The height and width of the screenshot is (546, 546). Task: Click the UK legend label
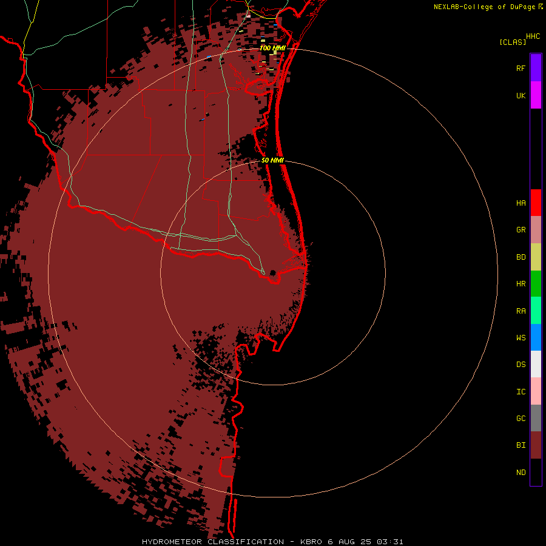521,95
